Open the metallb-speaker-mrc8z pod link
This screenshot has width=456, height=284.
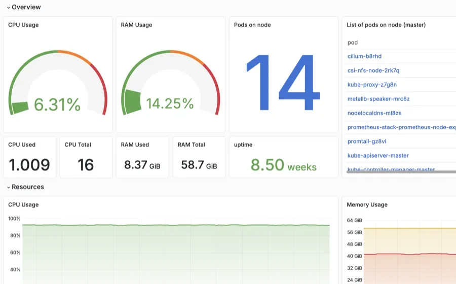[378, 99]
